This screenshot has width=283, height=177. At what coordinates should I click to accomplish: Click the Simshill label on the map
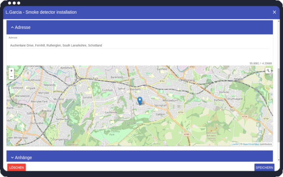pyautogui.click(x=87, y=97)
